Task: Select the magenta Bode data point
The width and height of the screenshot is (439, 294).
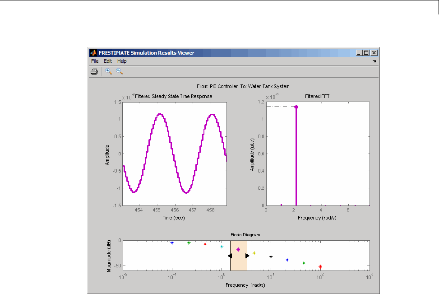Action: point(238,249)
